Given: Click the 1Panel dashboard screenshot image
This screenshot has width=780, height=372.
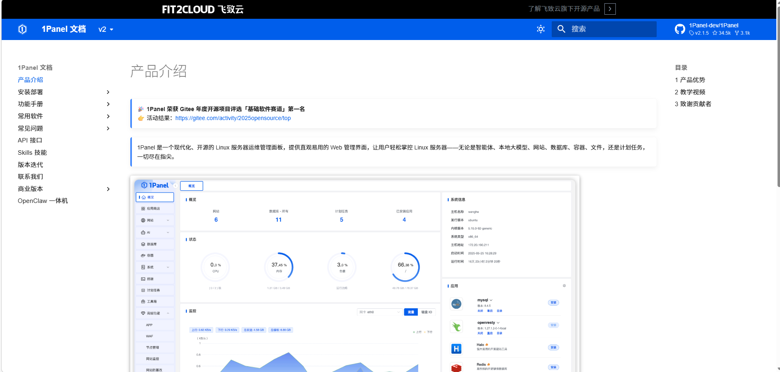Looking at the screenshot, I should [x=354, y=274].
